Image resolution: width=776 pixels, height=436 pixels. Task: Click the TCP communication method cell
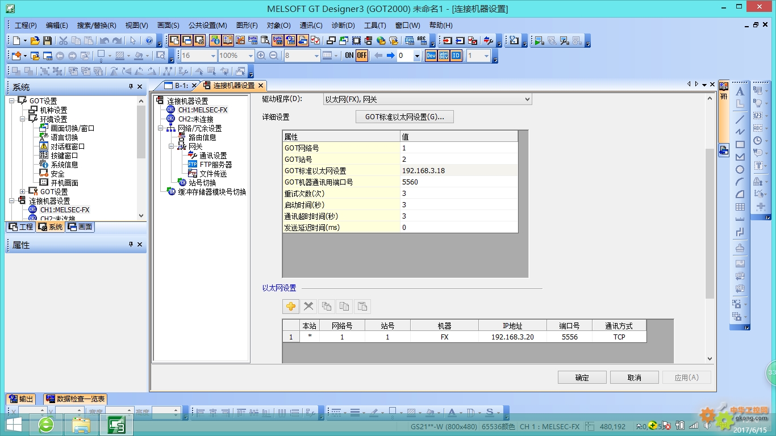click(619, 337)
